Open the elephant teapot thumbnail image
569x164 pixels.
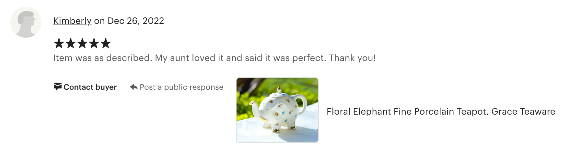(x=277, y=110)
